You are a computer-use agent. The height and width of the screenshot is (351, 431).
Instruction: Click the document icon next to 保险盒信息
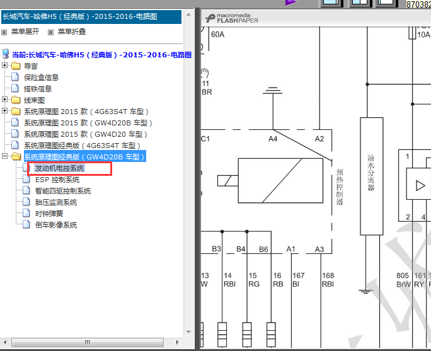click(x=15, y=77)
